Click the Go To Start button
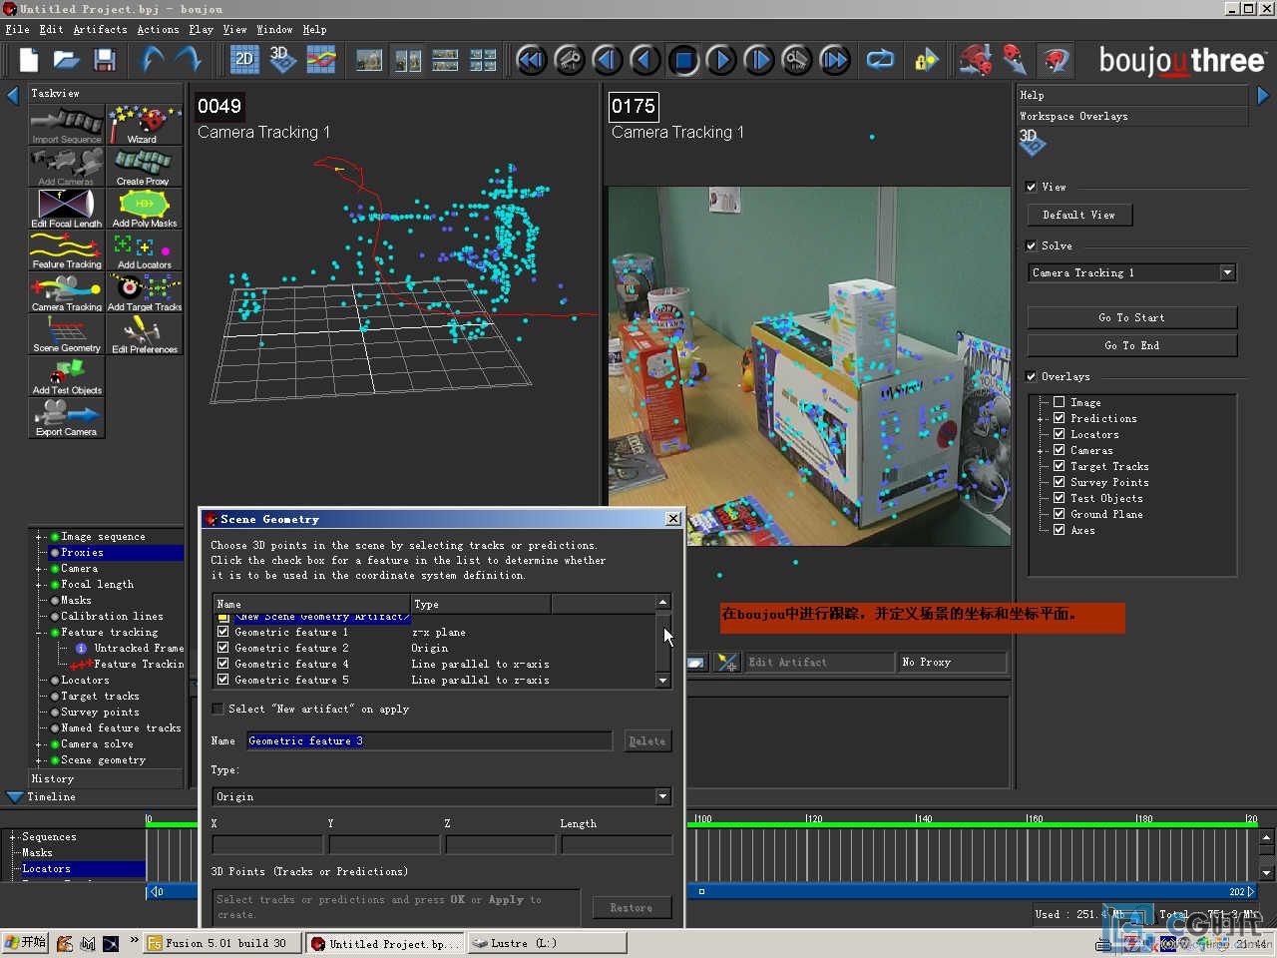 [1131, 317]
